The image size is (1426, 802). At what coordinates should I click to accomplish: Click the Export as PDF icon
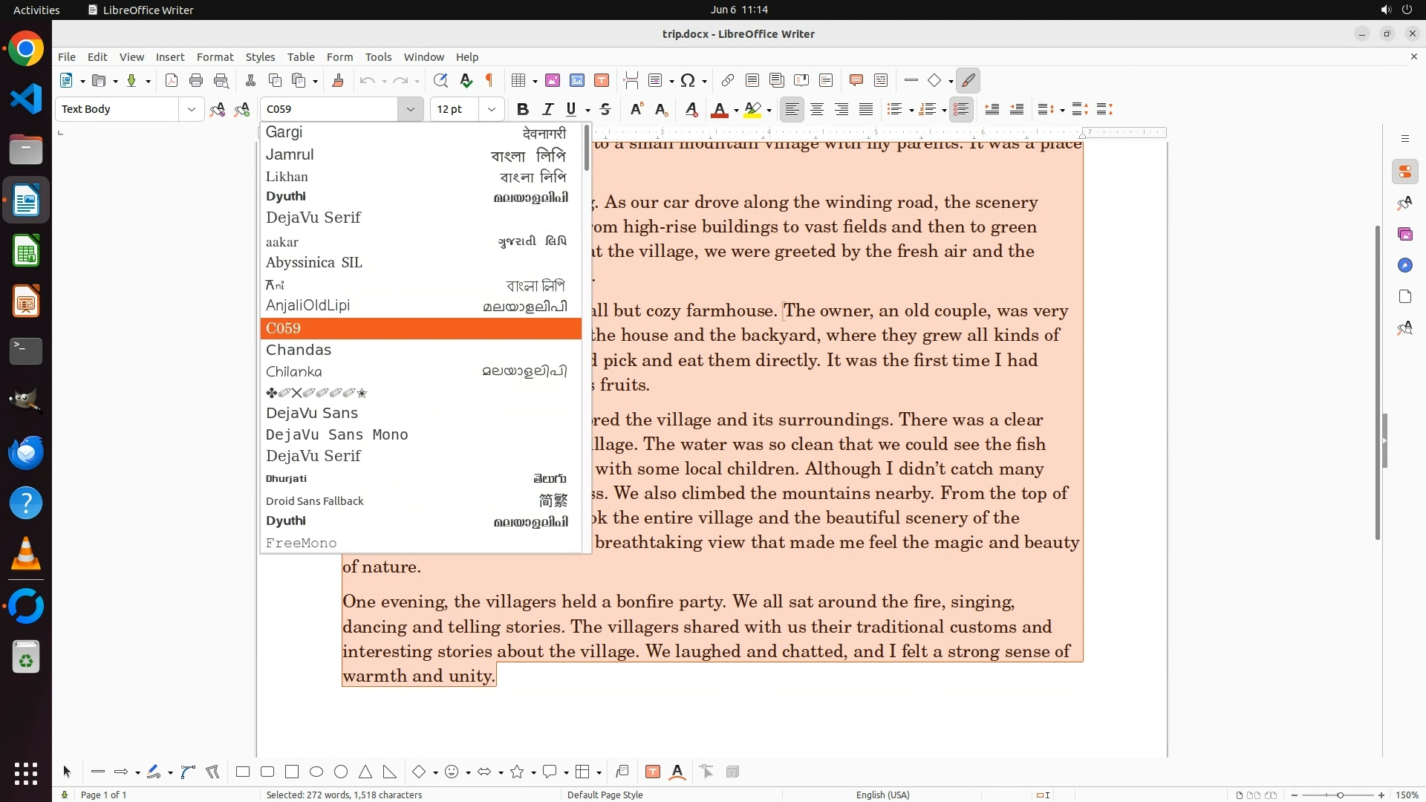coord(172,80)
